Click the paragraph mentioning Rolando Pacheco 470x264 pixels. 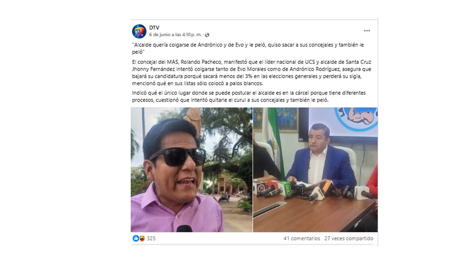click(248, 73)
